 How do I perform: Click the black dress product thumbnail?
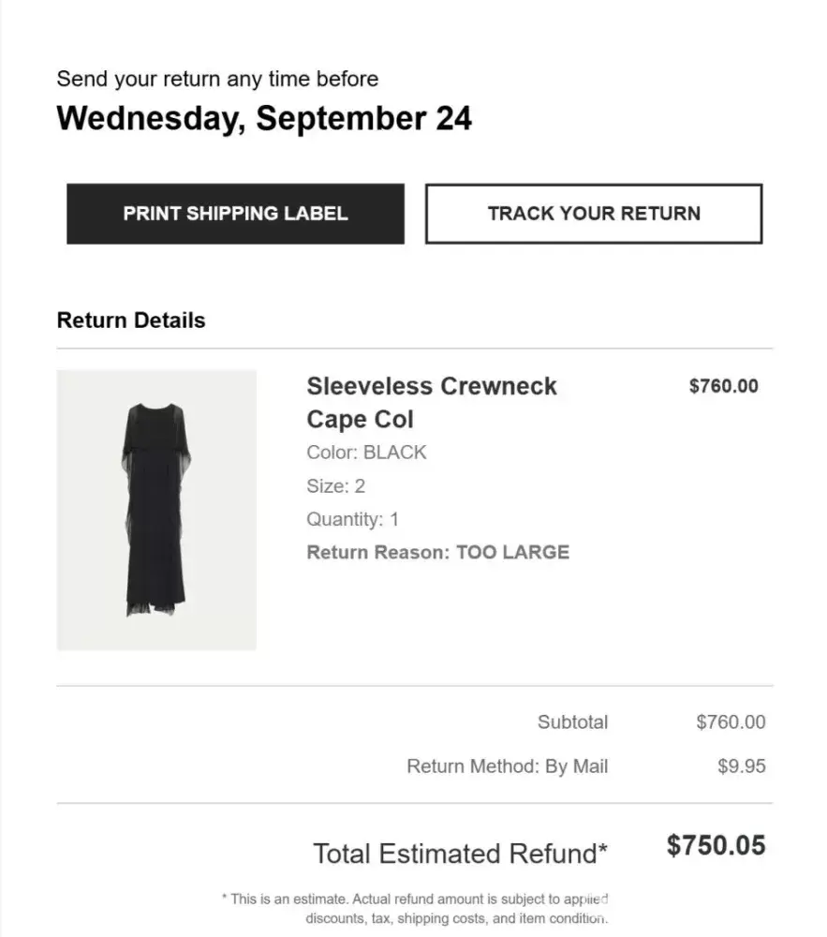tap(156, 510)
